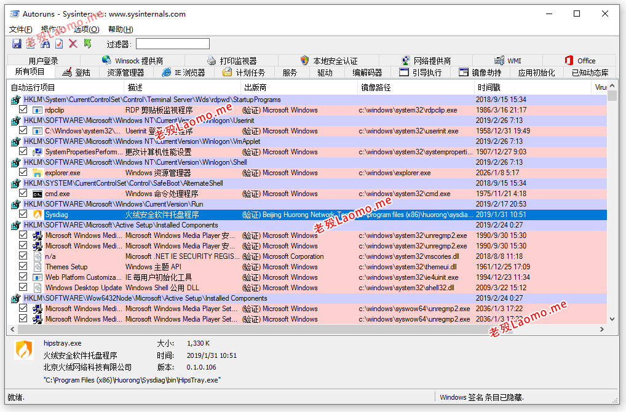626x412 pixels.
Task: Uncheck the Userinit entry checkbox
Action: (23, 130)
